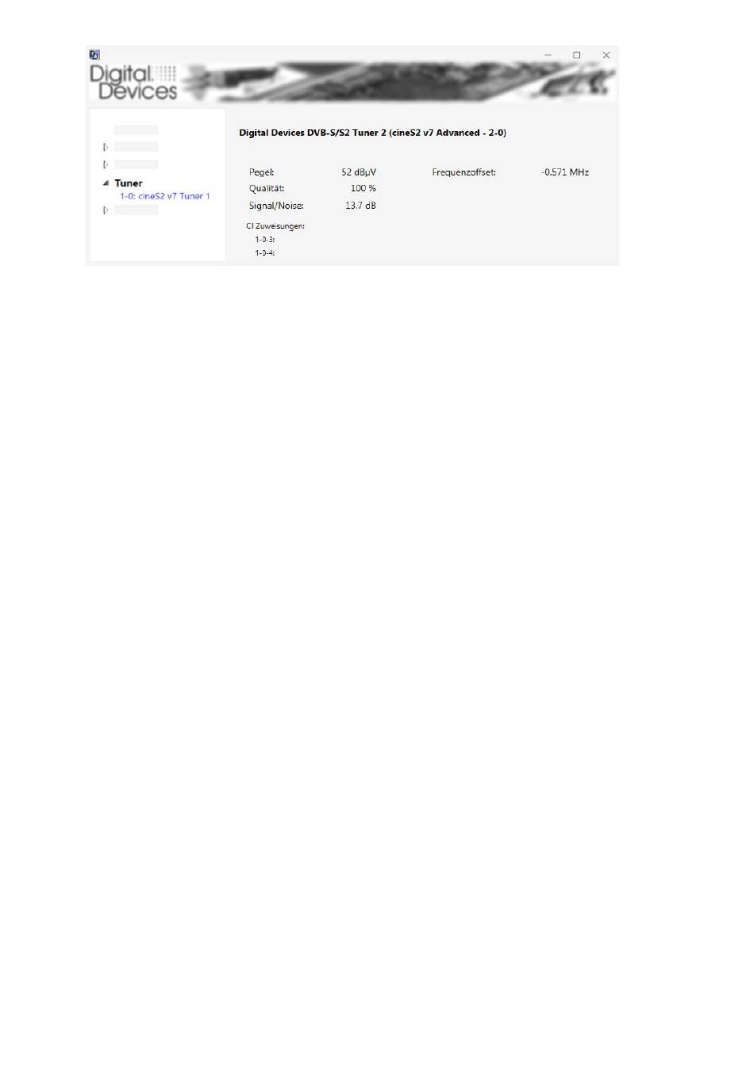Image resolution: width=754 pixels, height=1067 pixels.
Task: Click the 'Qualität:' label
Action: [267, 189]
